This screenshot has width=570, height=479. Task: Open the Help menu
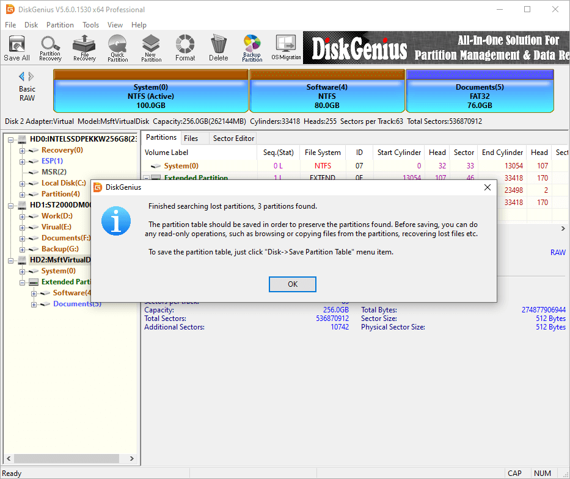[139, 24]
